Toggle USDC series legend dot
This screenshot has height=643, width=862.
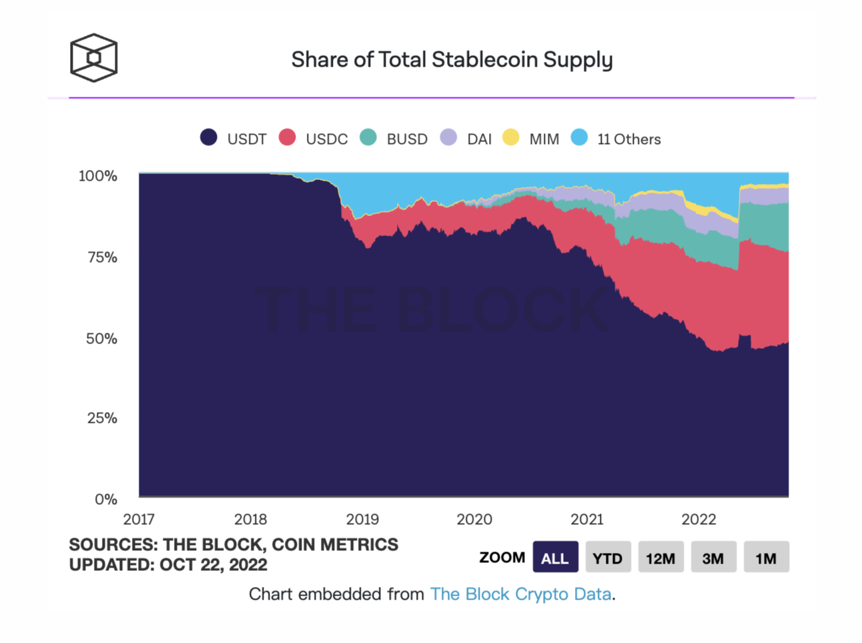point(288,137)
